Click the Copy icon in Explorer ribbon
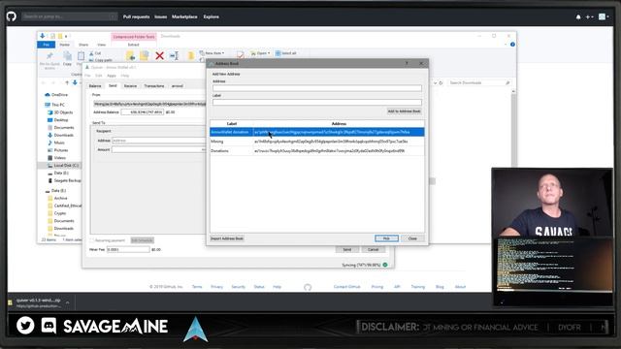Image resolution: width=621 pixels, height=349 pixels. pos(67,56)
